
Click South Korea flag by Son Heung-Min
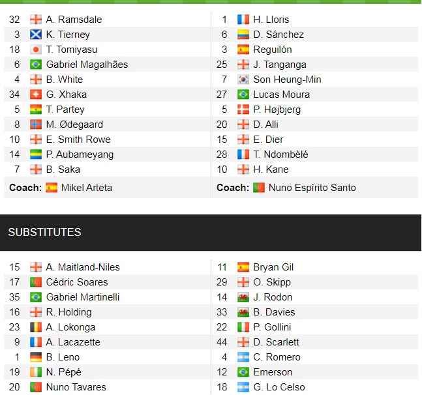coord(243,80)
